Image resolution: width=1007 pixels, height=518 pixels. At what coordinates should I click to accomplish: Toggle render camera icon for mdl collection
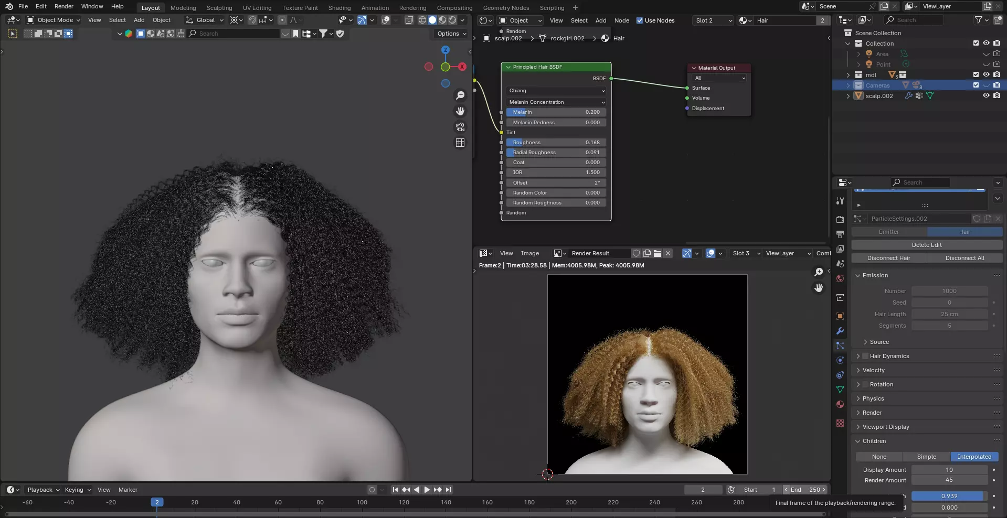point(997,74)
